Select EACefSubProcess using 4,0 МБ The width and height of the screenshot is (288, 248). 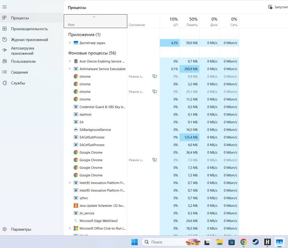tap(151, 145)
